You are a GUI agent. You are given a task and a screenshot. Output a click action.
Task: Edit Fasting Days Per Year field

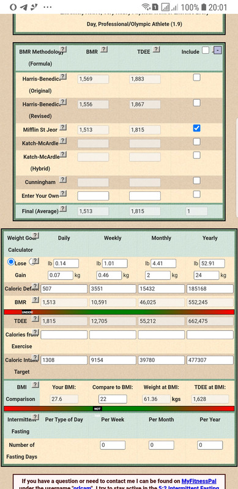(x=210, y=445)
